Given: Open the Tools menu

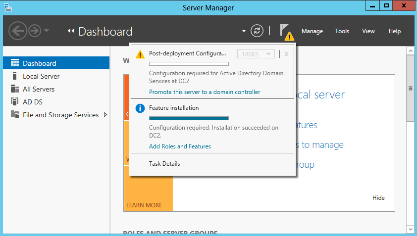Looking at the screenshot, I should 342,31.
